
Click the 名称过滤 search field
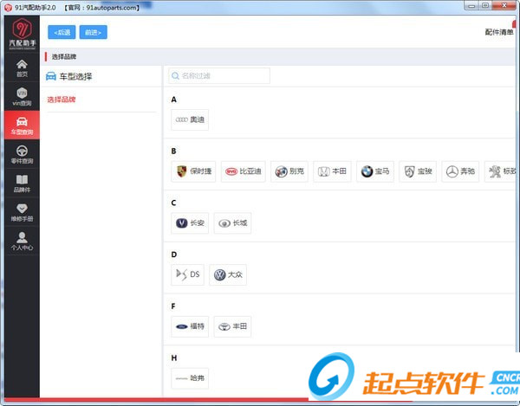coord(219,76)
